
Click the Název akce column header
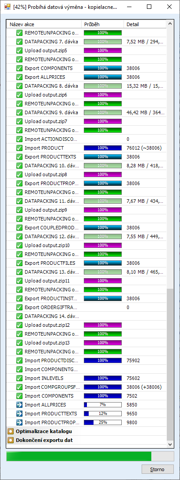pos(44,24)
